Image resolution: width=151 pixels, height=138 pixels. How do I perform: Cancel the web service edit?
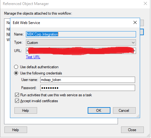click(124, 111)
